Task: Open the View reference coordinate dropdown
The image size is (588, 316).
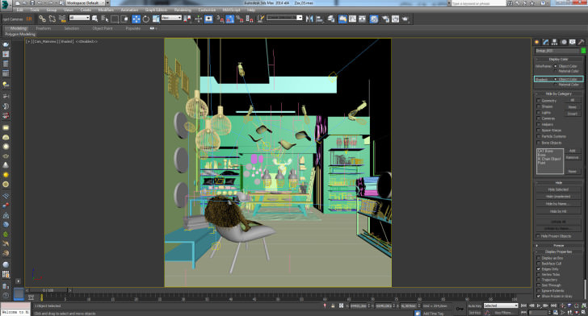Action: click(x=171, y=18)
